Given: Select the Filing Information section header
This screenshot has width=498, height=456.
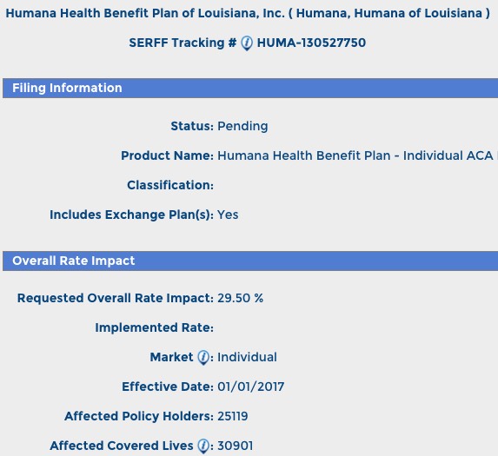Looking at the screenshot, I should (x=250, y=88).
